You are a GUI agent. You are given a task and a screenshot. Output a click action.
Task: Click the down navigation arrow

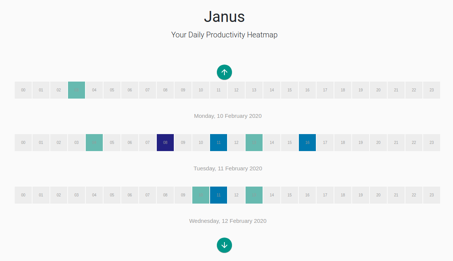(224, 245)
